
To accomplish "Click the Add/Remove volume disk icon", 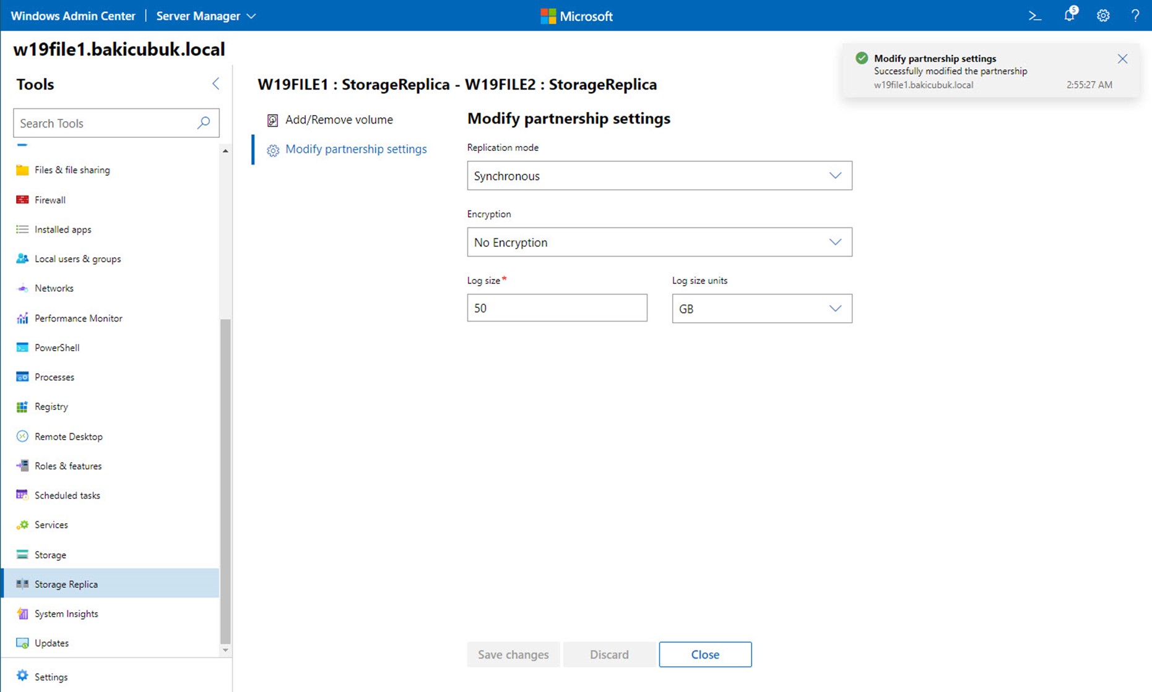I will pyautogui.click(x=272, y=120).
